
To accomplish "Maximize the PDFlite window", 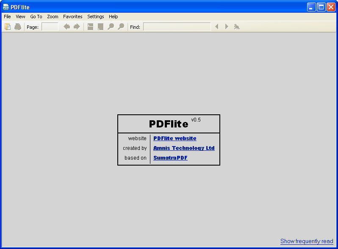I will pos(321,7).
